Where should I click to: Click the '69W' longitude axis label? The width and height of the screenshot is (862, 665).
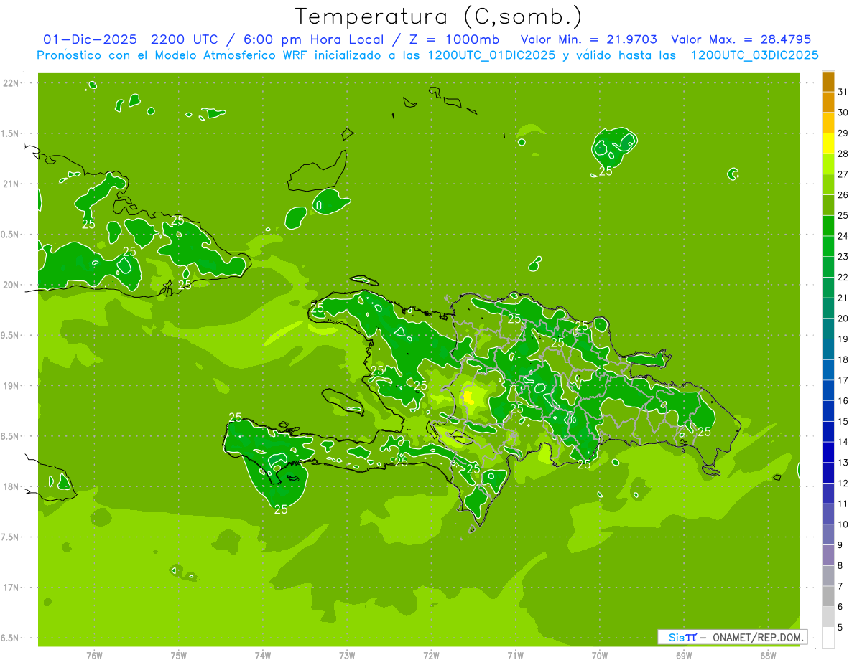(x=684, y=656)
